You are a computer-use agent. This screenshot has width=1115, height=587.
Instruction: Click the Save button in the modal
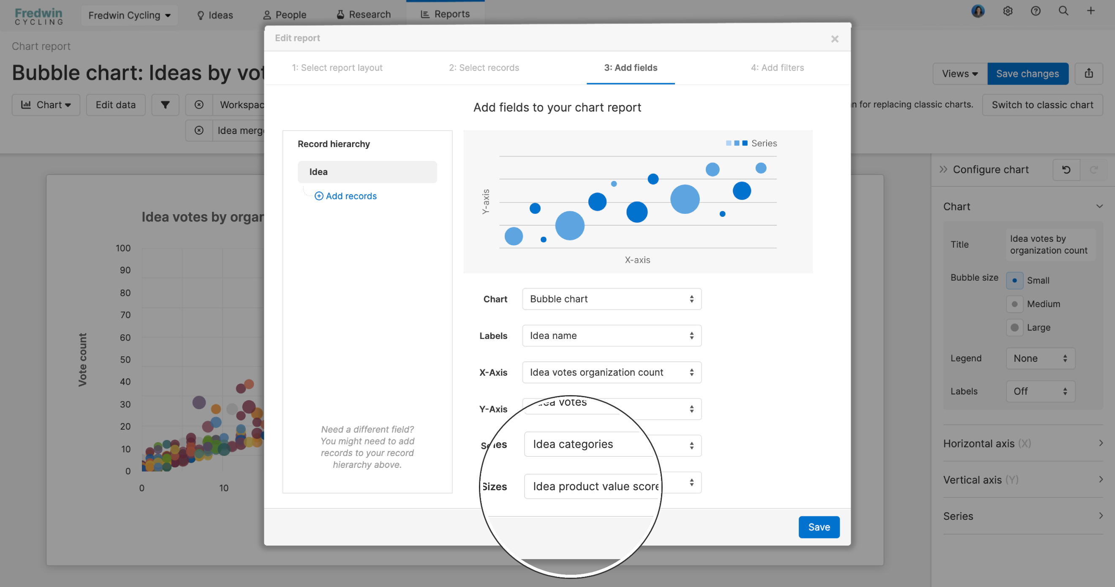click(819, 527)
